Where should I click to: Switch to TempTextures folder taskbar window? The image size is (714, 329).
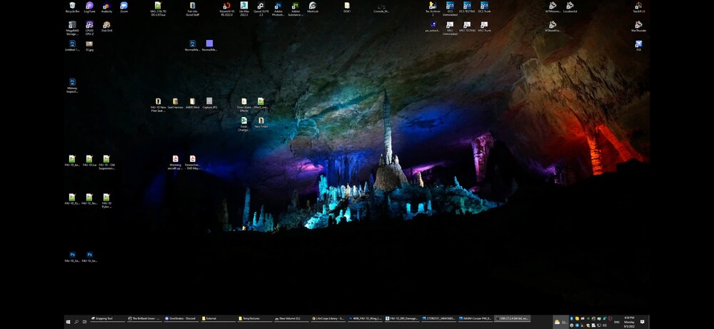[x=255, y=319]
